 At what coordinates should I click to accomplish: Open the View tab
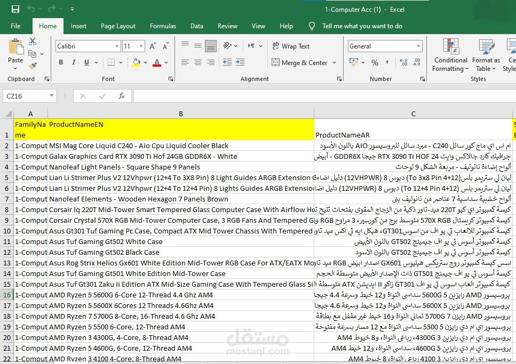(x=258, y=26)
